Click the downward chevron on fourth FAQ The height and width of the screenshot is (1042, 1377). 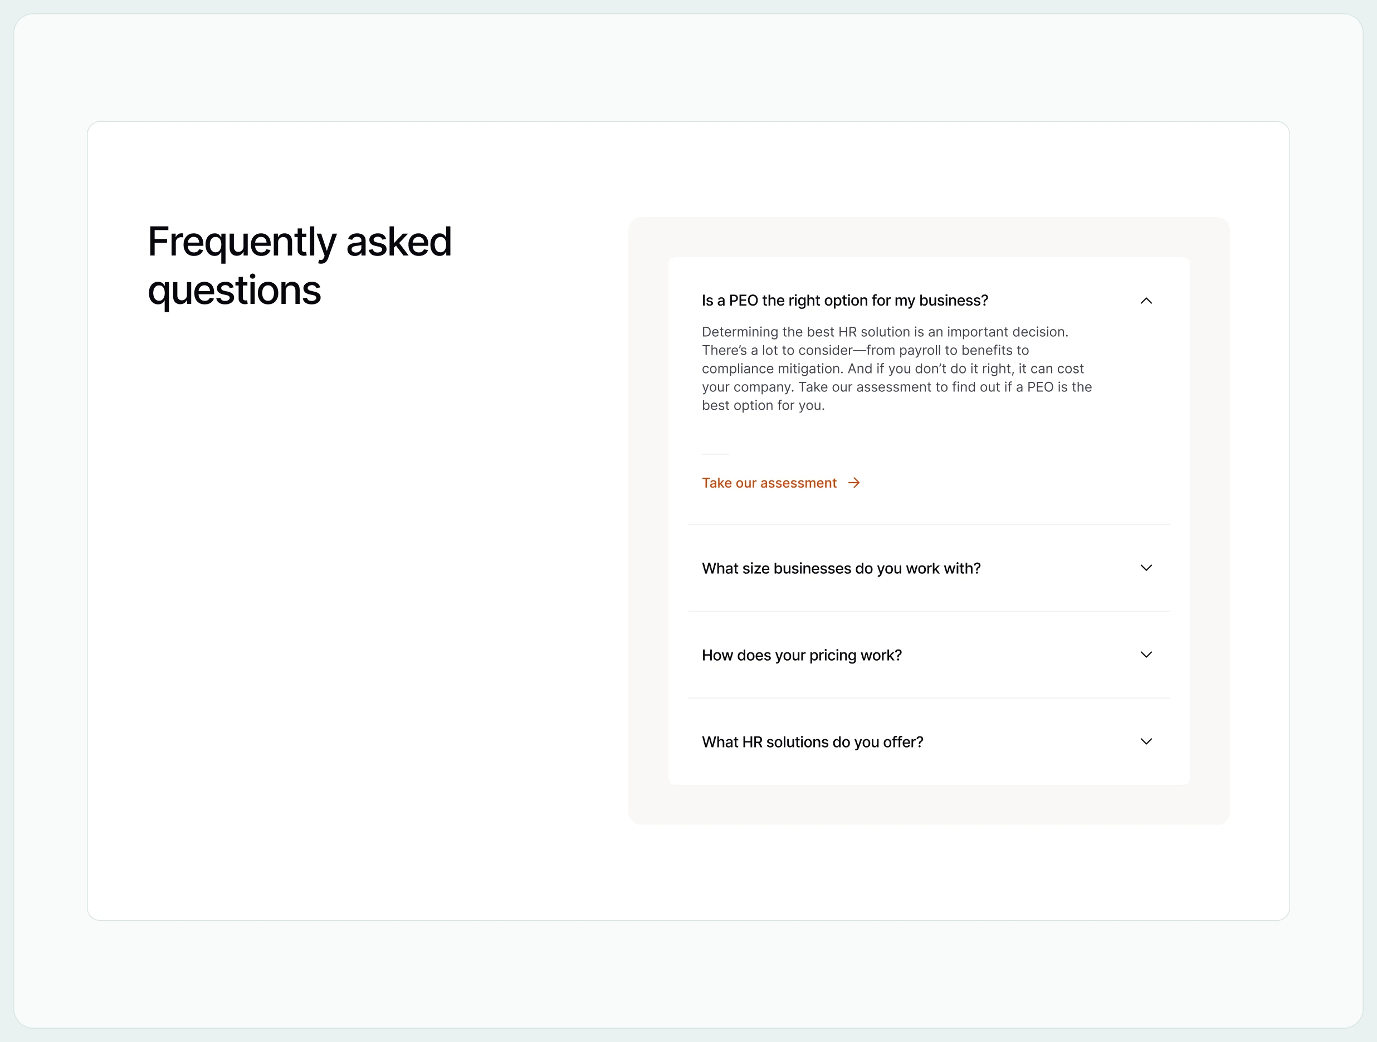coord(1147,741)
